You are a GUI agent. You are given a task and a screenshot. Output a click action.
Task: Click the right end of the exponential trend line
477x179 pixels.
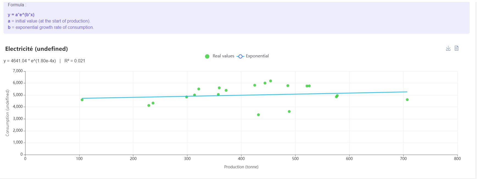pyautogui.click(x=407, y=92)
